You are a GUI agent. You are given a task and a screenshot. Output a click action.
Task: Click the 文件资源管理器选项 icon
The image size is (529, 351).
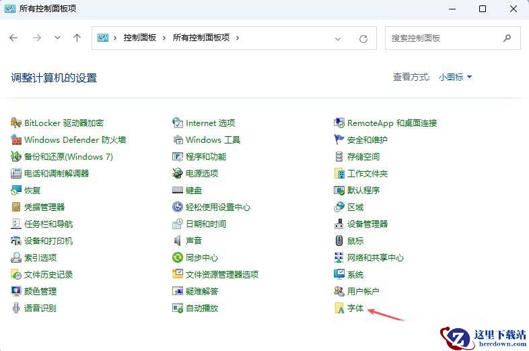coord(178,274)
